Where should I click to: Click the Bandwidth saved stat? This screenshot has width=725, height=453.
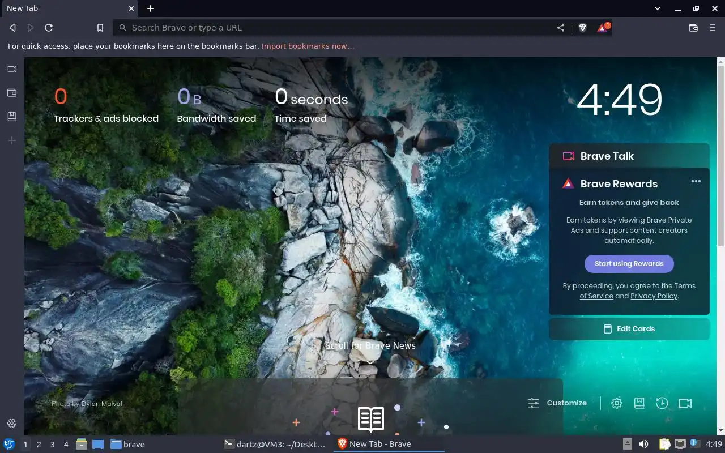click(x=216, y=105)
